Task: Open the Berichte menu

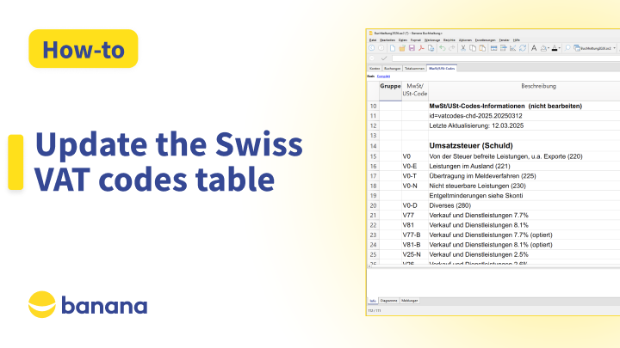Action: click(449, 40)
